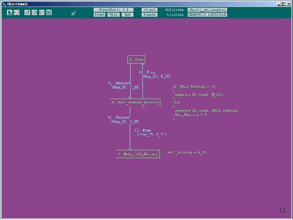Viewport: 293px width, 220px height.
Task: Click the Objectbench 3.1 button
Action: (x=114, y=10)
